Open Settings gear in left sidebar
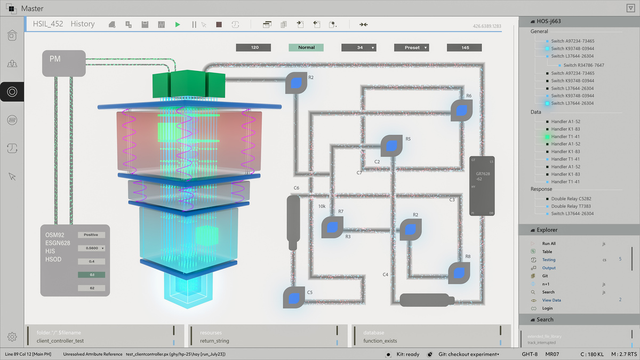 [x=12, y=337]
